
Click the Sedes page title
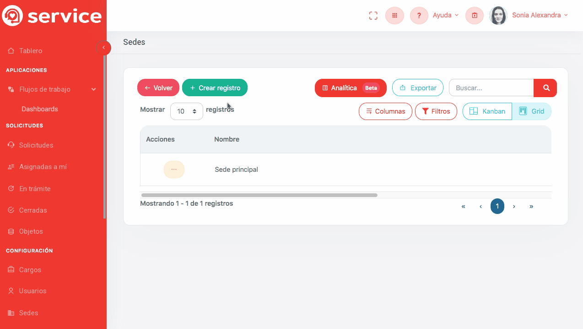134,42
